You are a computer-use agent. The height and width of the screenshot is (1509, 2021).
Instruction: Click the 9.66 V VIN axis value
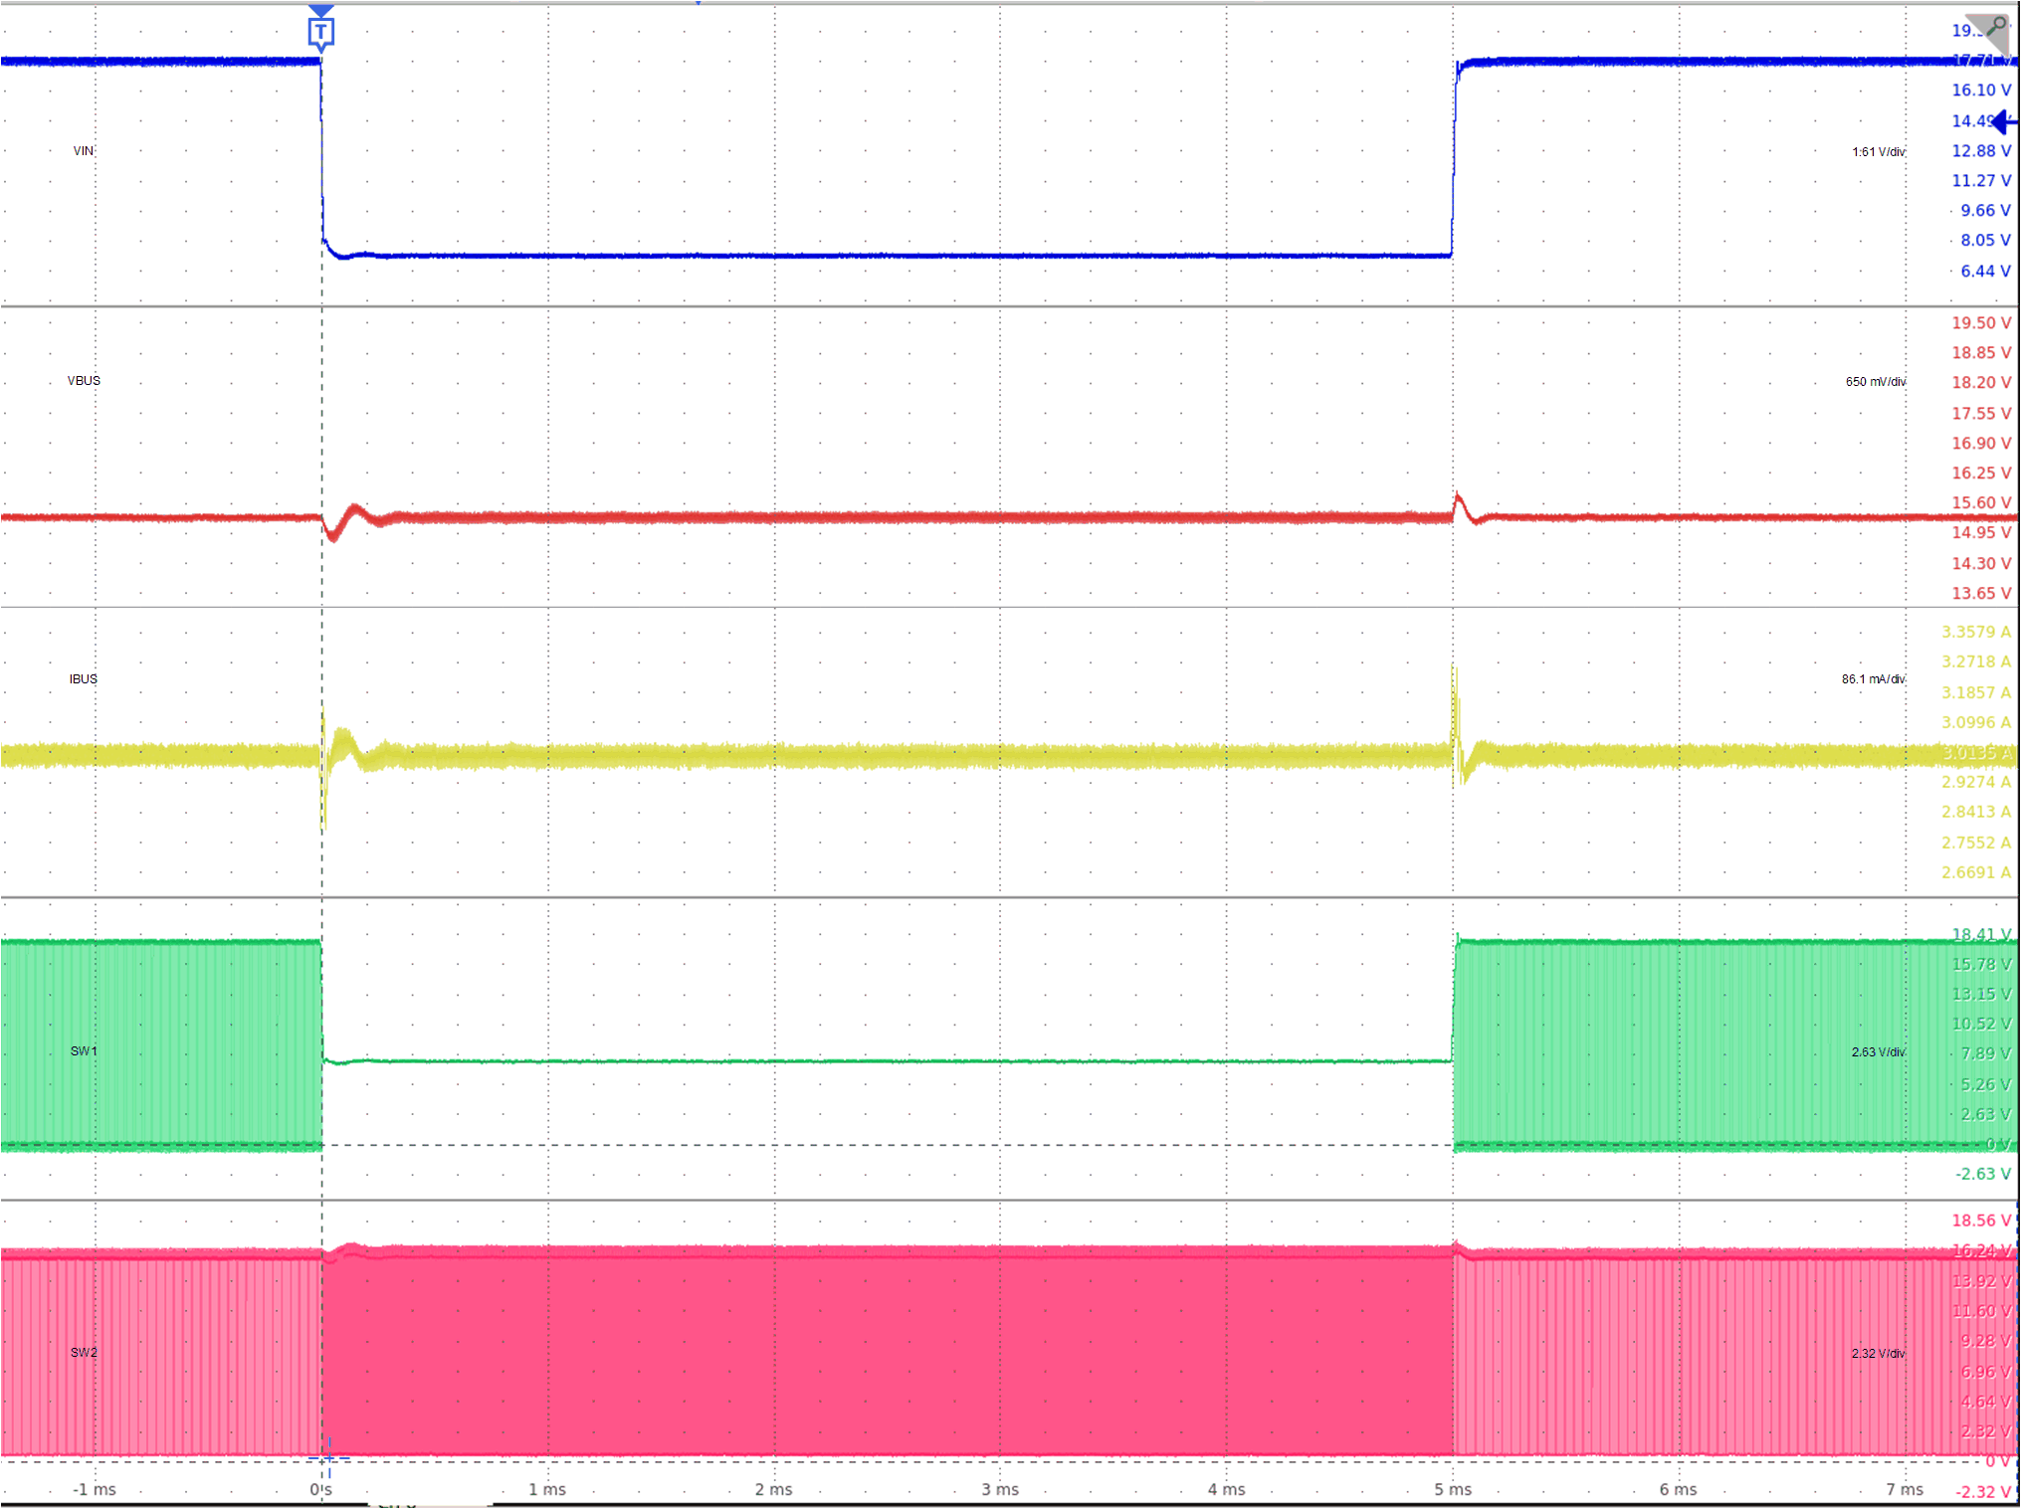(x=1985, y=211)
